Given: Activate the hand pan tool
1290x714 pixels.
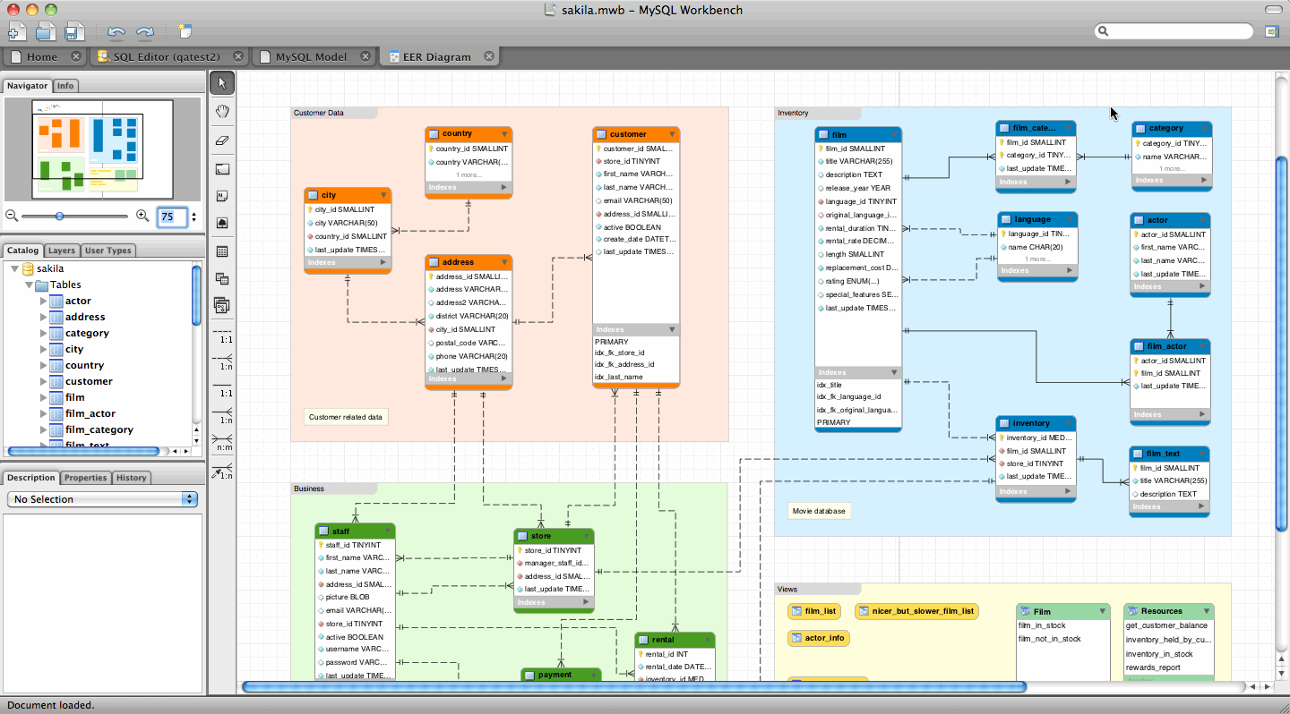Looking at the screenshot, I should coord(222,112).
